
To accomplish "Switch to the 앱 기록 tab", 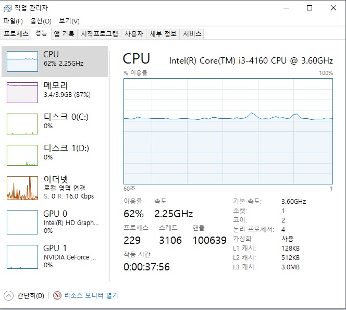I will pyautogui.click(x=64, y=34).
